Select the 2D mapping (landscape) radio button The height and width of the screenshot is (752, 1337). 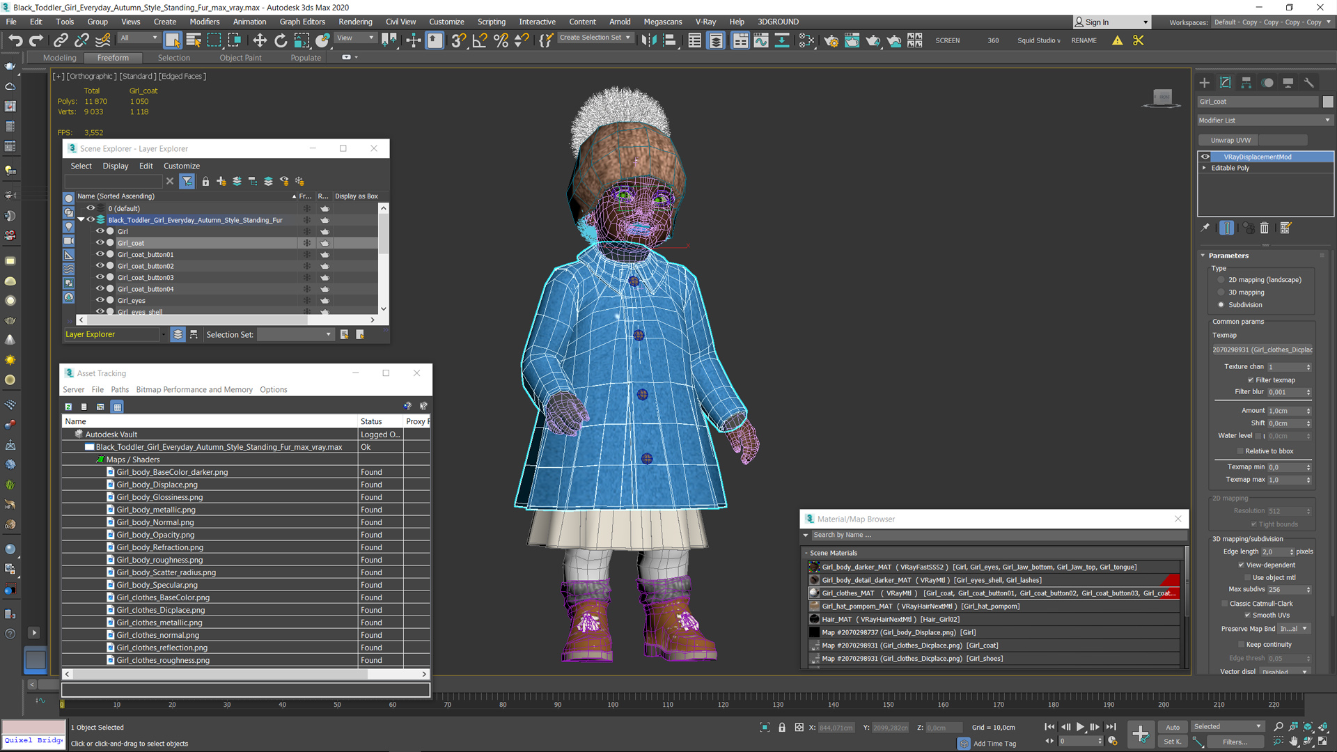pos(1221,280)
